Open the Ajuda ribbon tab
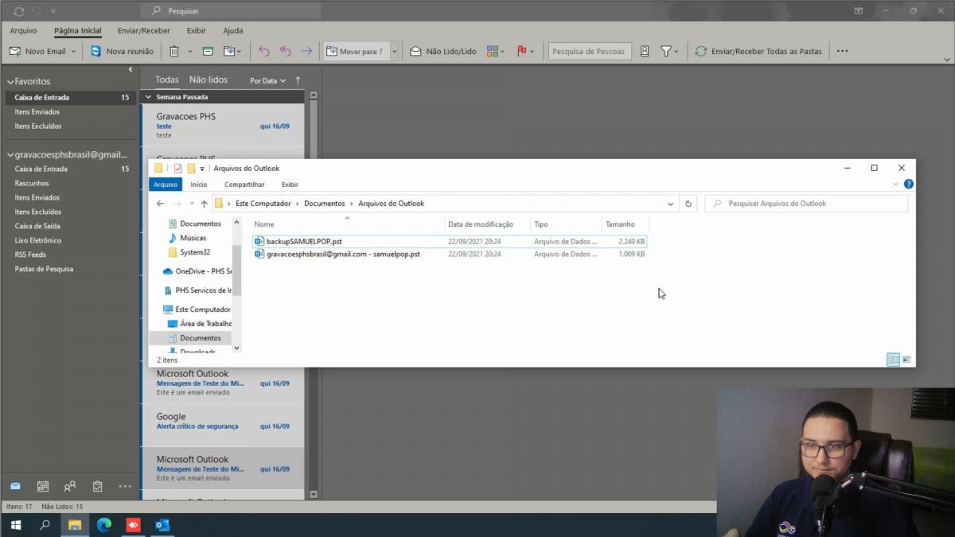The height and width of the screenshot is (537, 955). pyautogui.click(x=233, y=30)
